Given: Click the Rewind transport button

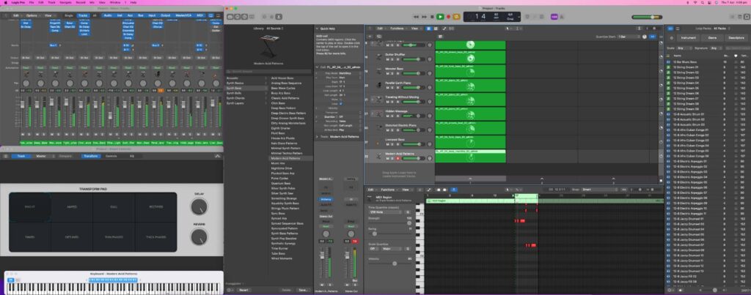Looking at the screenshot, I should (417, 17).
